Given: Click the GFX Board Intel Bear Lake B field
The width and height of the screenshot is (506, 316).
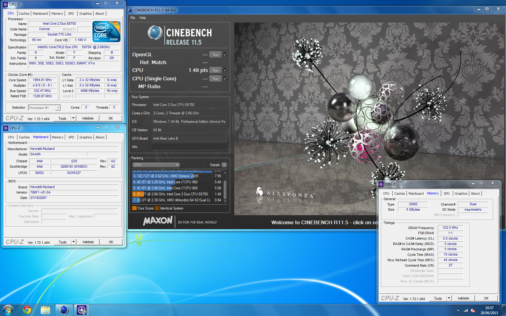Looking at the screenshot, I should click(189, 138).
